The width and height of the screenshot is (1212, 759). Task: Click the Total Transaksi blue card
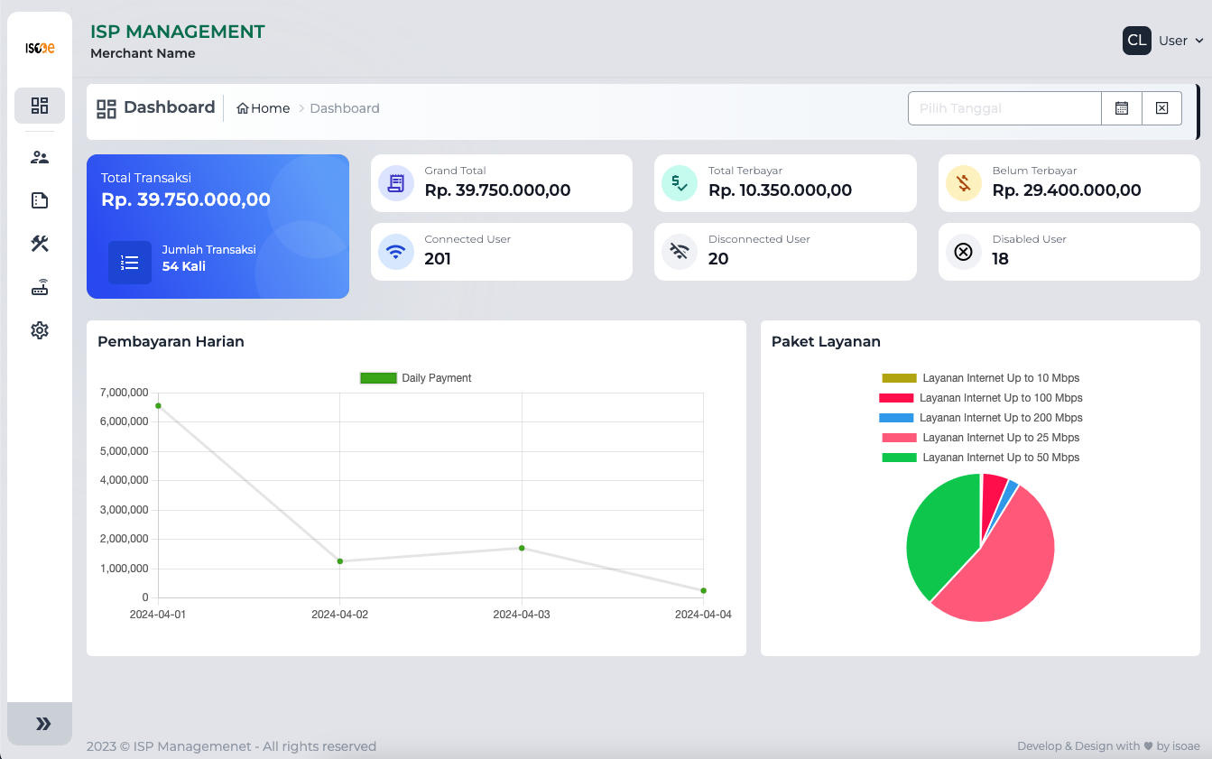[x=217, y=226]
